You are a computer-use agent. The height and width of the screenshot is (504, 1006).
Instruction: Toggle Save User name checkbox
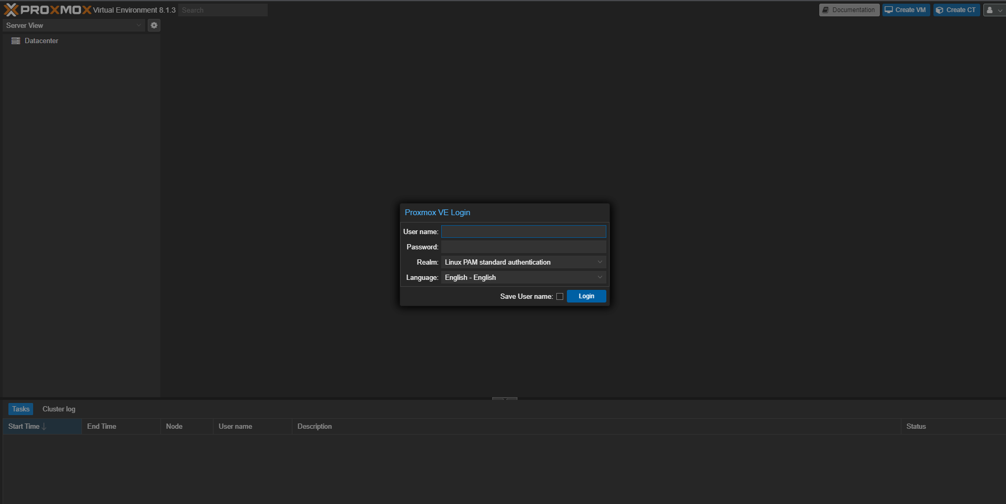click(560, 297)
